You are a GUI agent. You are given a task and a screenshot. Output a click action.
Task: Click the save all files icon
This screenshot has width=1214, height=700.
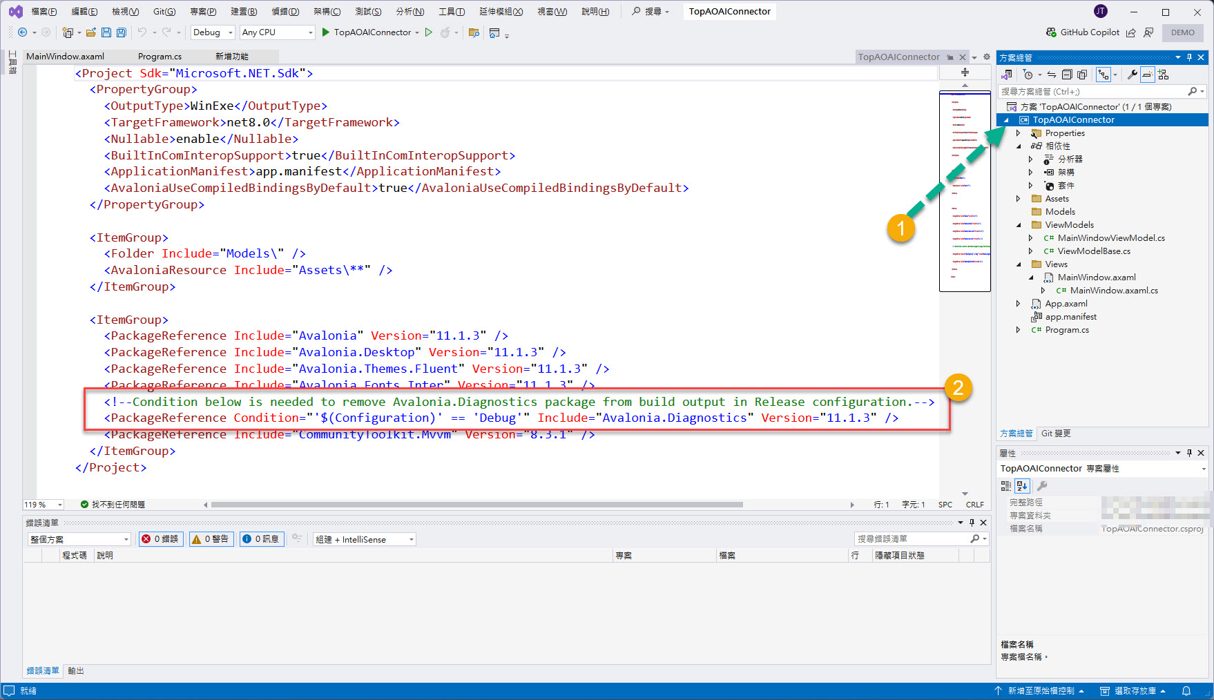(122, 32)
